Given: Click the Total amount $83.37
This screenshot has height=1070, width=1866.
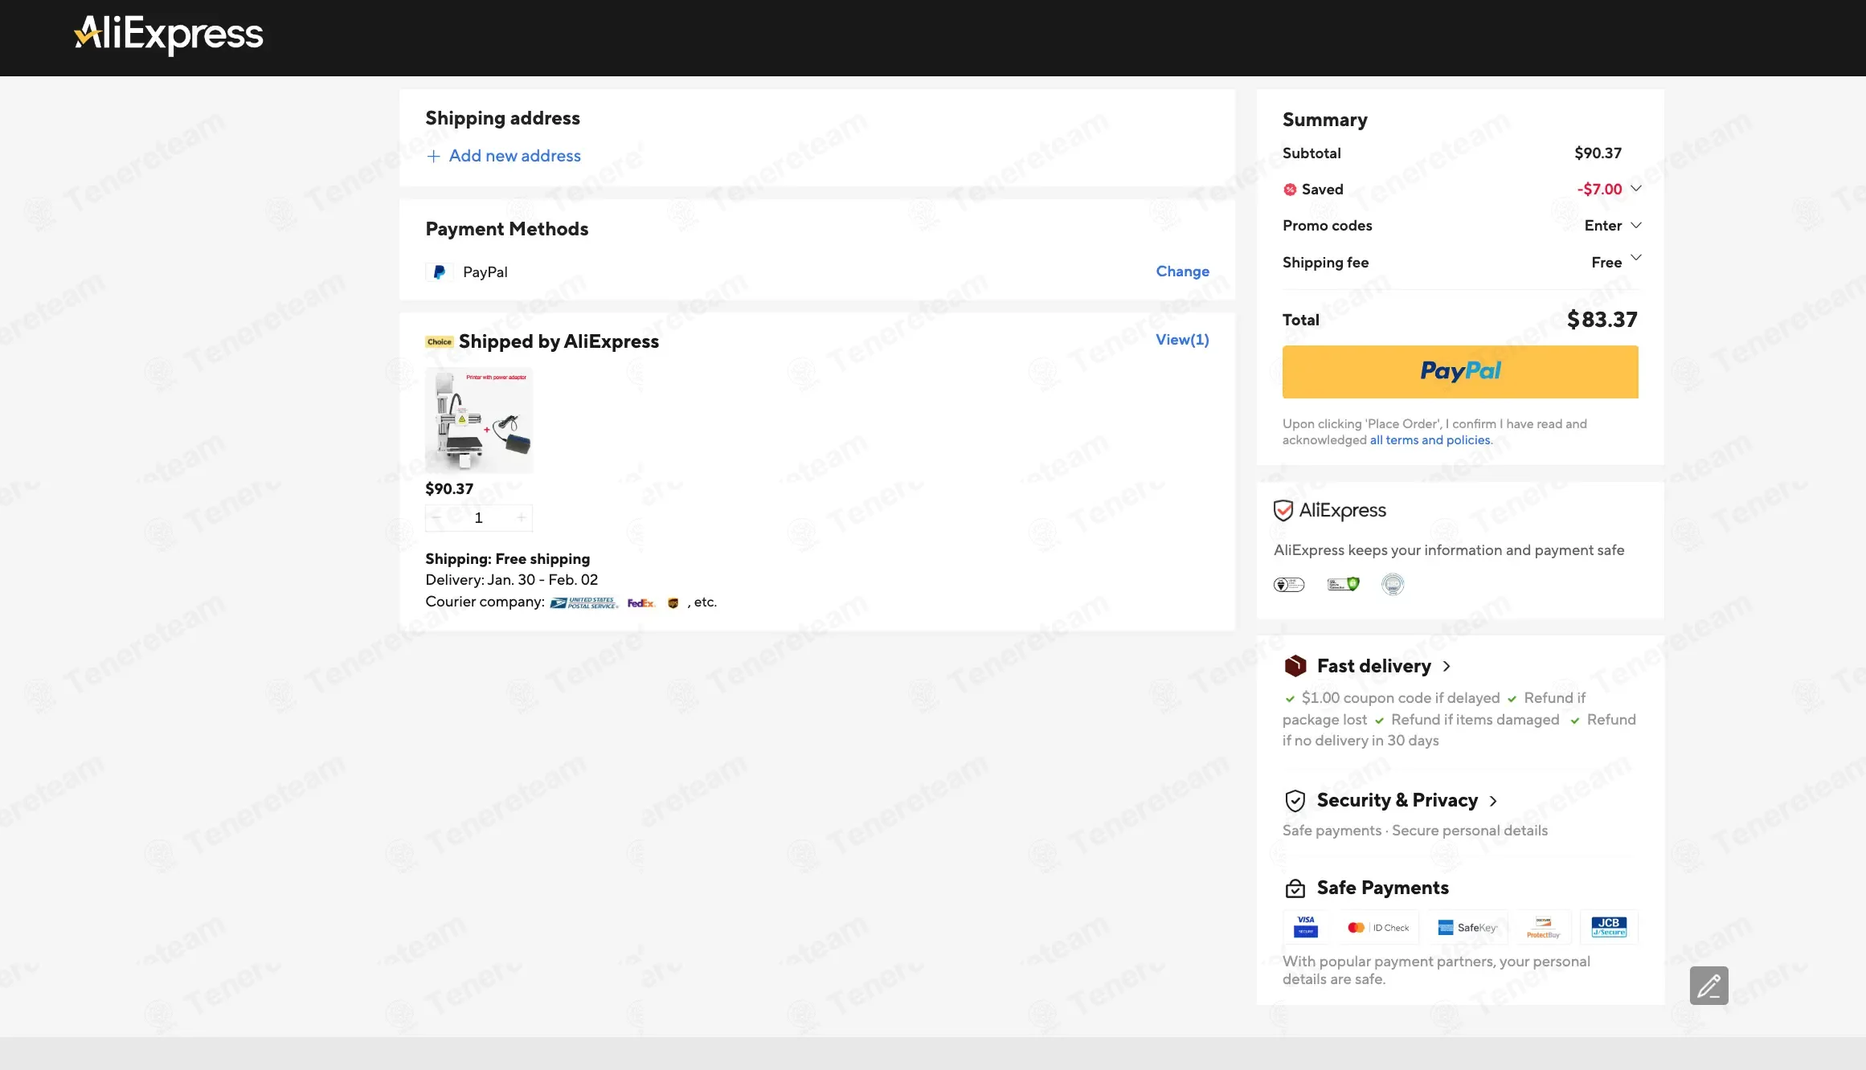Looking at the screenshot, I should (1602, 320).
